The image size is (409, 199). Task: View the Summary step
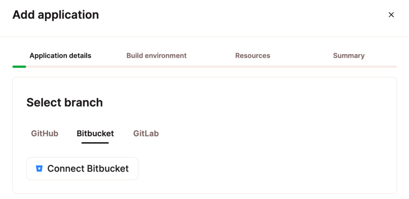pyautogui.click(x=349, y=56)
